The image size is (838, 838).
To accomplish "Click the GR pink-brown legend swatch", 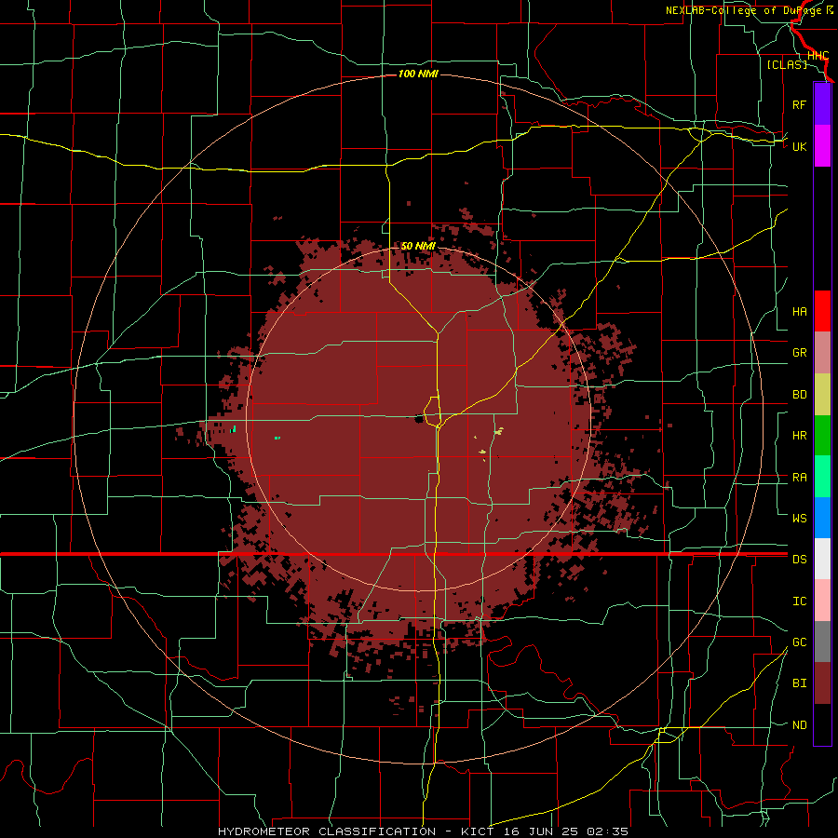I will click(x=822, y=352).
